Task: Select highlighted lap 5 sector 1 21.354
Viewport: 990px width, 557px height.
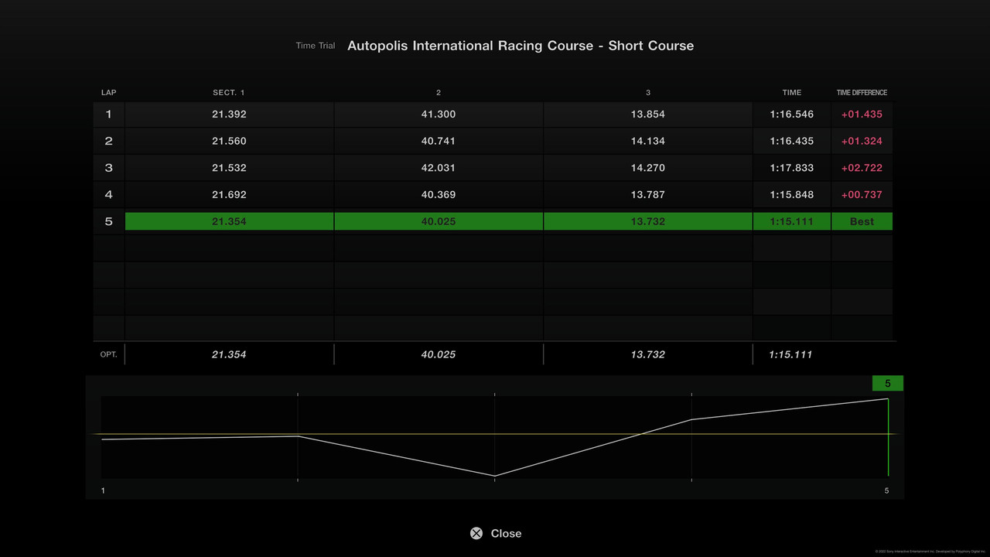Action: click(229, 221)
